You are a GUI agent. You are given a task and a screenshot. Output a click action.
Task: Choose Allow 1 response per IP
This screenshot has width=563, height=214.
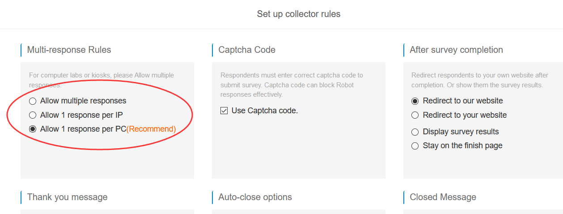[x=33, y=115]
